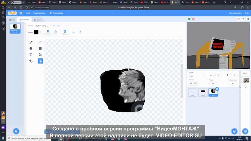The width and height of the screenshot is (251, 141).
Task: Switch to small stage layout
Action: point(238,19)
